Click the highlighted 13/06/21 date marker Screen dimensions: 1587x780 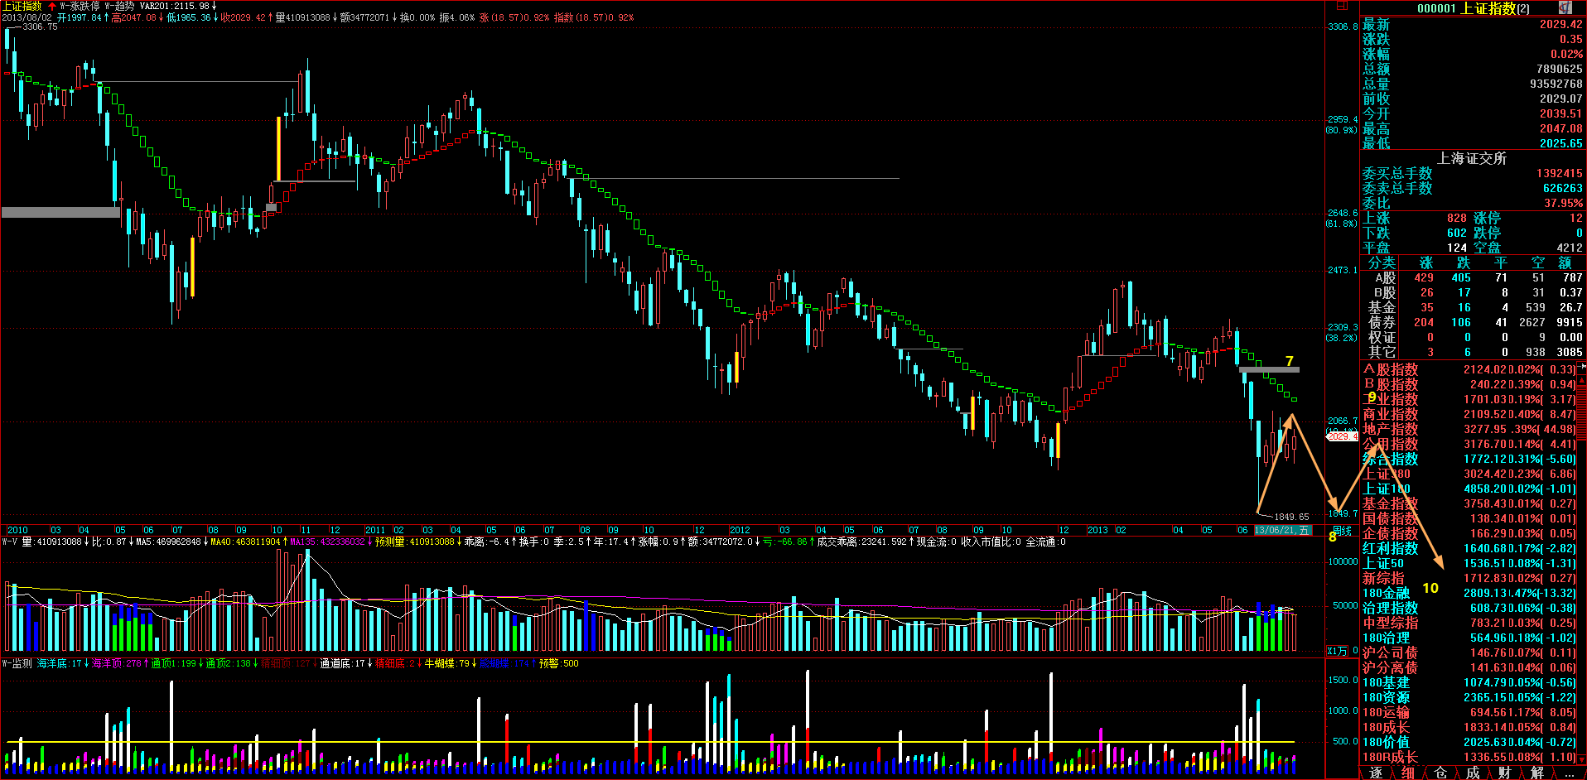click(x=1282, y=530)
